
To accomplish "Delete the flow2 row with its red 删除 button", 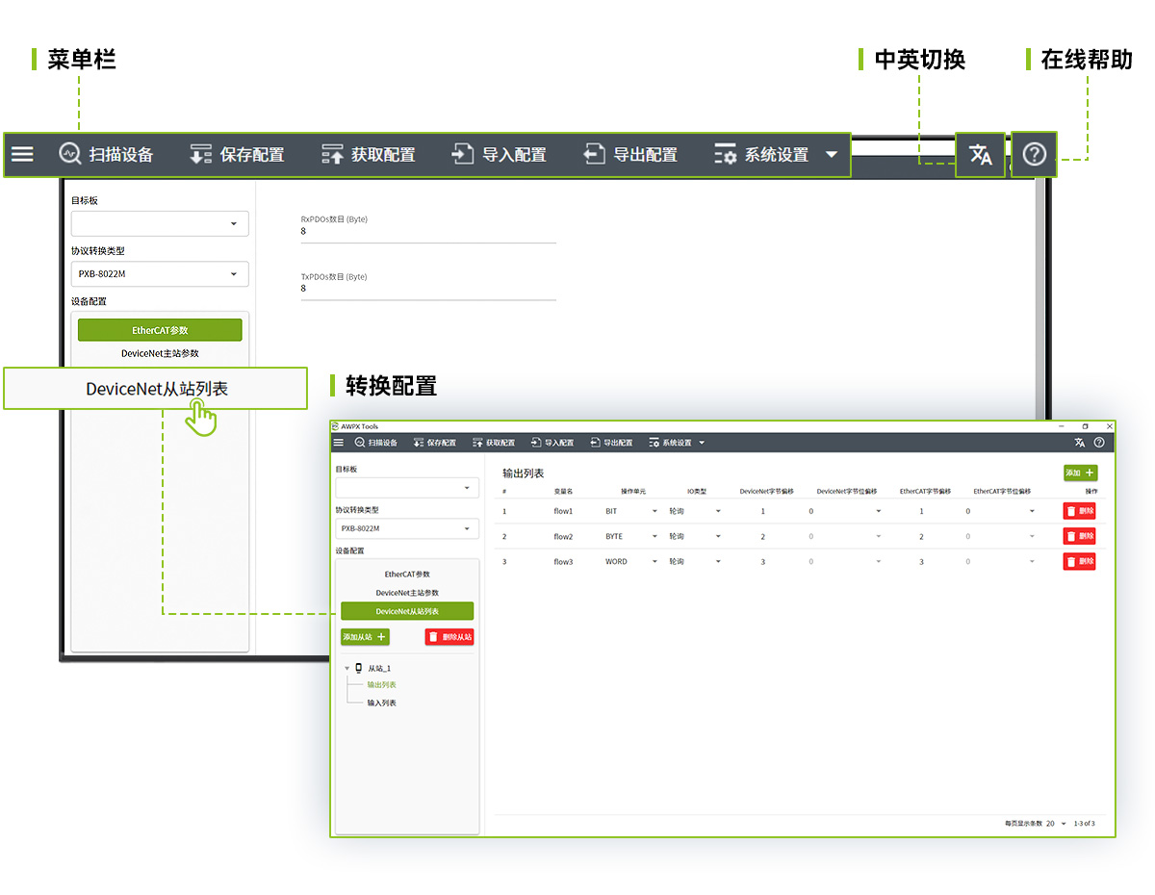I will click(x=1079, y=536).
